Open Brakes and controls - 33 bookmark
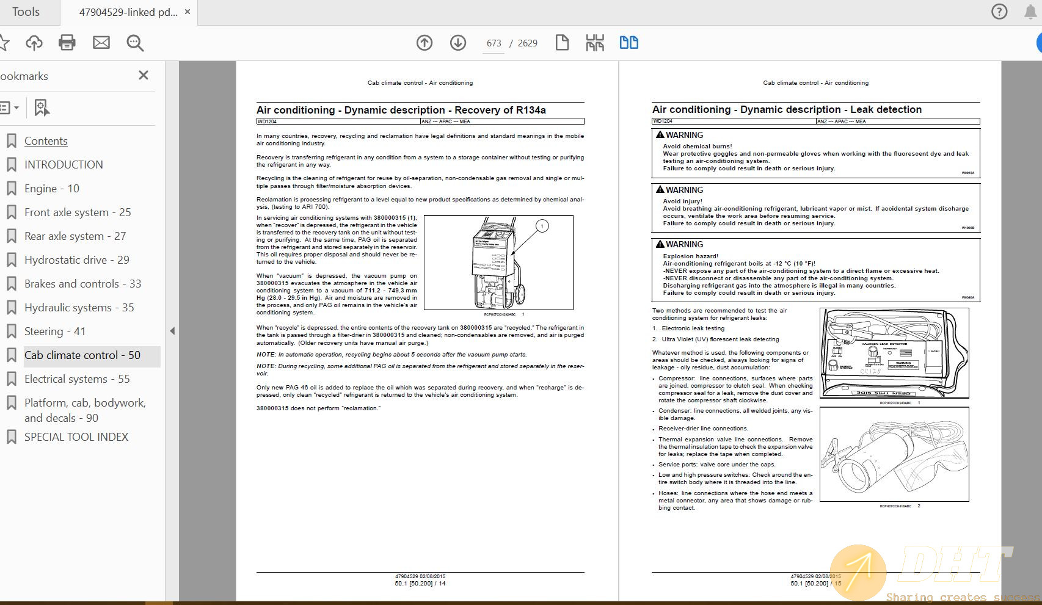The image size is (1042, 605). click(82, 284)
